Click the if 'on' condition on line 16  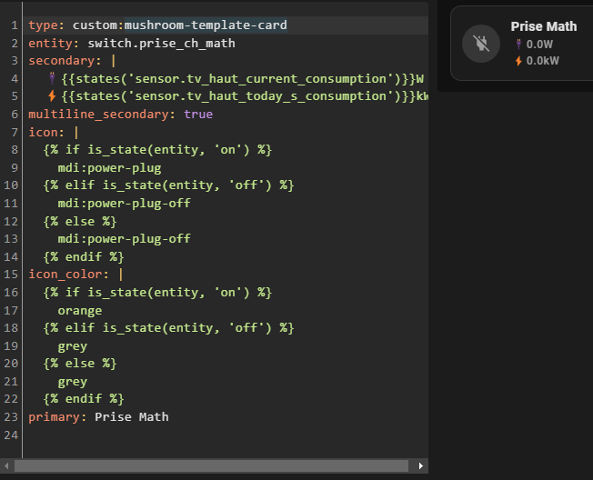point(157,293)
